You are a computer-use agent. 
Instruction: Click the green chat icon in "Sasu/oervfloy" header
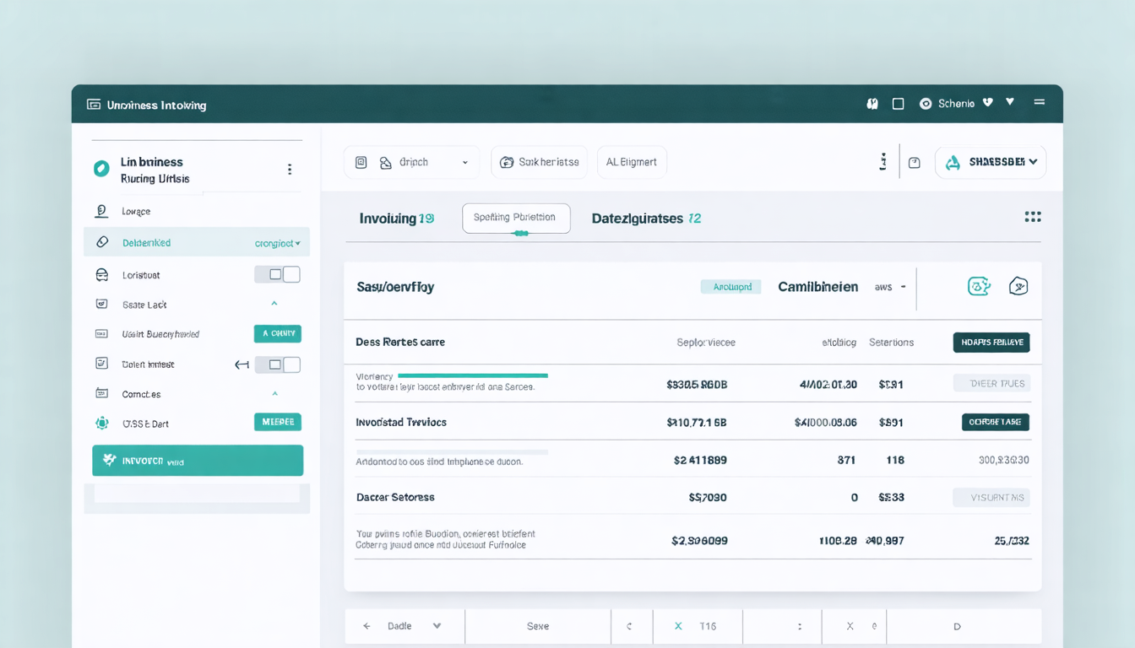tap(978, 286)
